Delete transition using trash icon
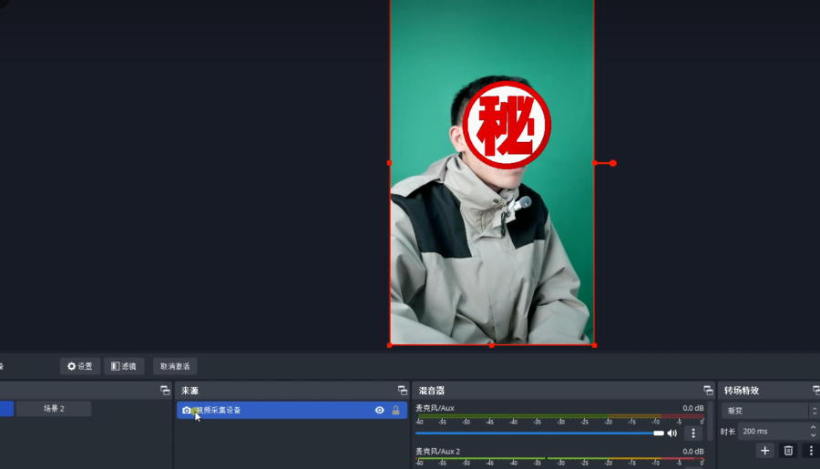Image resolution: width=820 pixels, height=469 pixels. [788, 450]
